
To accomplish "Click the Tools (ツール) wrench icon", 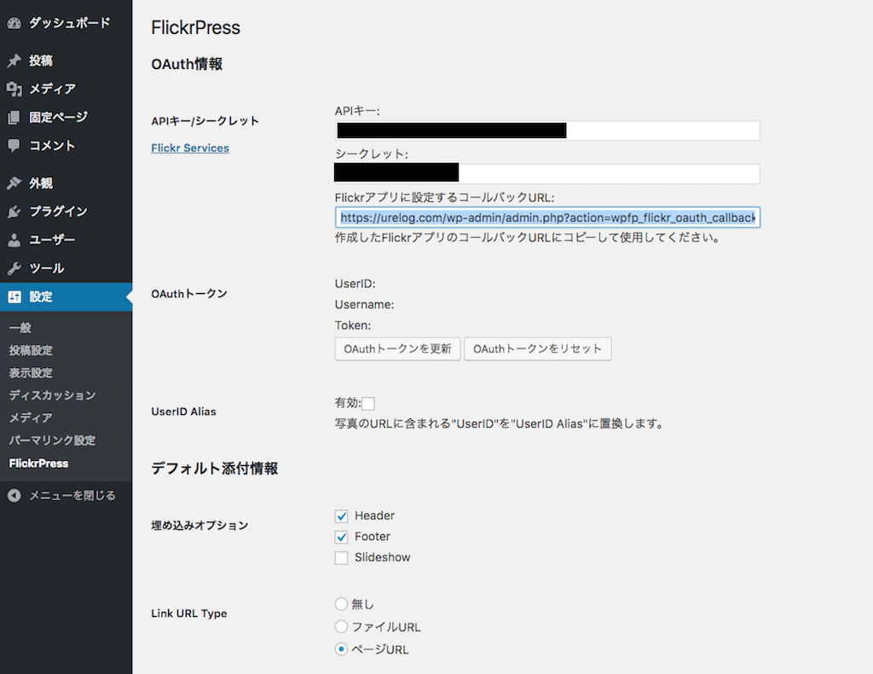I will 14,268.
